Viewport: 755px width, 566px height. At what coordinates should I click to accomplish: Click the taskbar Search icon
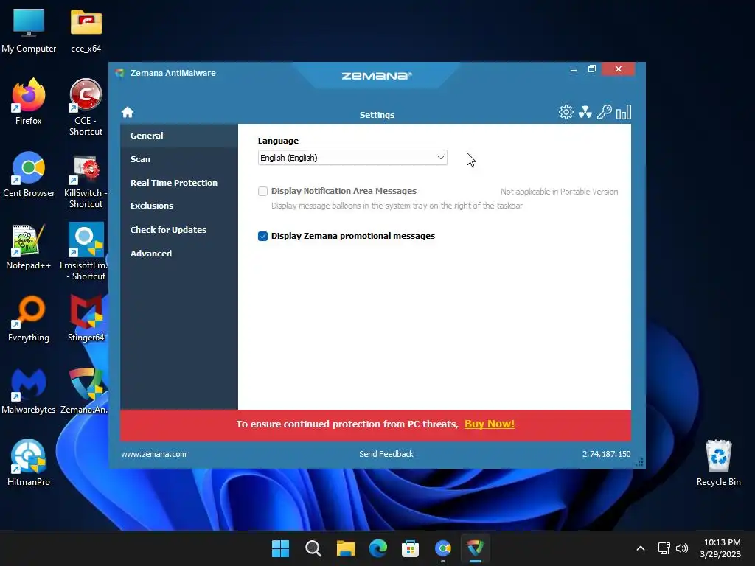click(313, 548)
